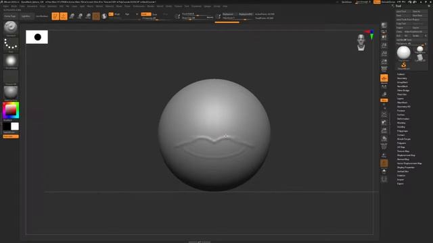Toggle the orange XYZ rotation button
Image resolution: width=433 pixels, height=243 pixels.
pyautogui.click(x=384, y=101)
